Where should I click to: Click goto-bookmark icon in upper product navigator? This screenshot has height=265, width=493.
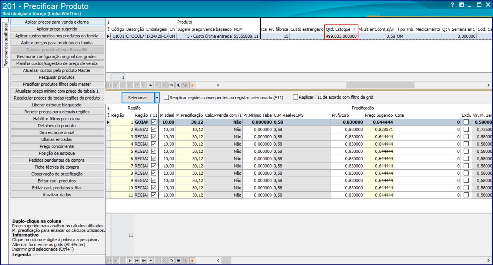185,85
